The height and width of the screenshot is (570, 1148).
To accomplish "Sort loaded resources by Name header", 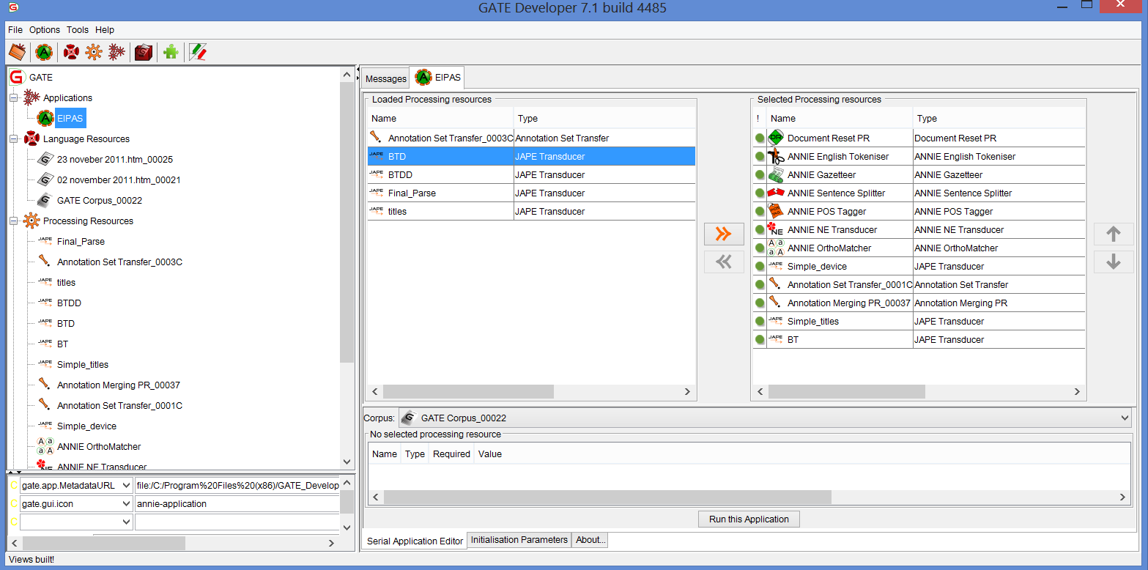I will pyautogui.click(x=440, y=118).
